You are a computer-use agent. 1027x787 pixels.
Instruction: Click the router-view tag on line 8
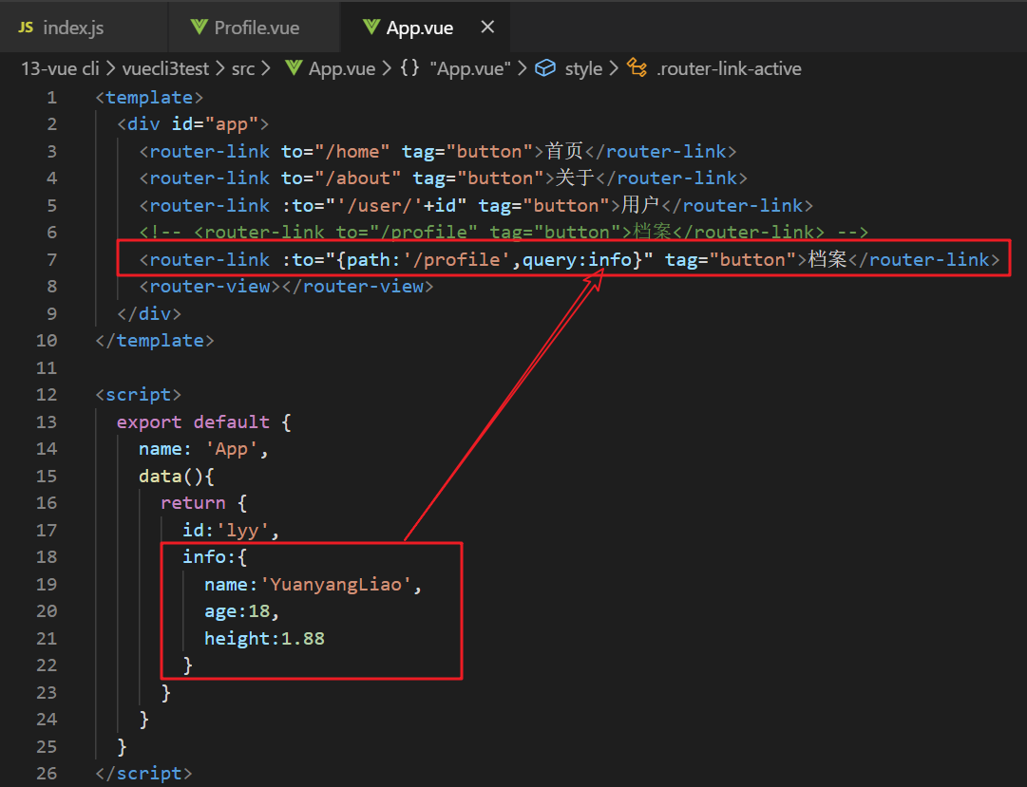pos(286,287)
